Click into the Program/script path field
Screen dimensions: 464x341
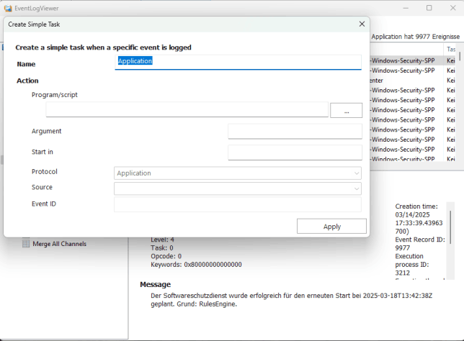(x=187, y=110)
